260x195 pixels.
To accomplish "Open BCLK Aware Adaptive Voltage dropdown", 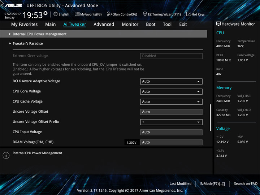I will 171,81.
